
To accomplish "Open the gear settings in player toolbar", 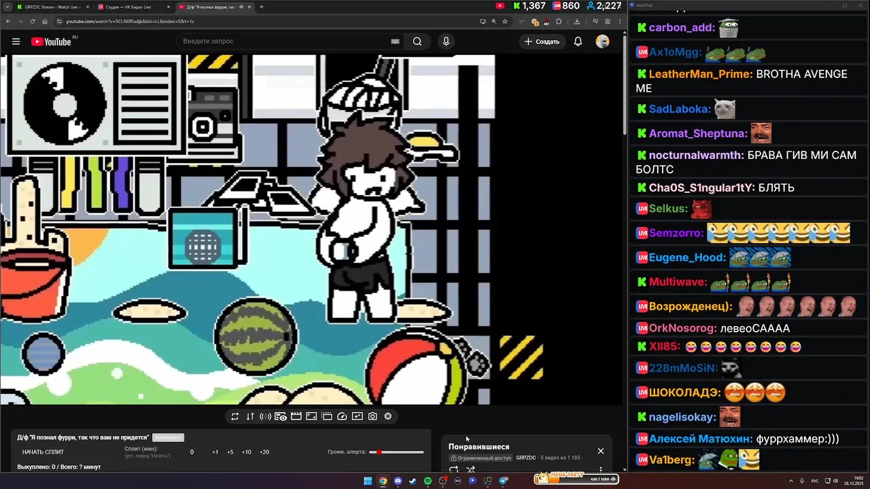I will coord(388,416).
